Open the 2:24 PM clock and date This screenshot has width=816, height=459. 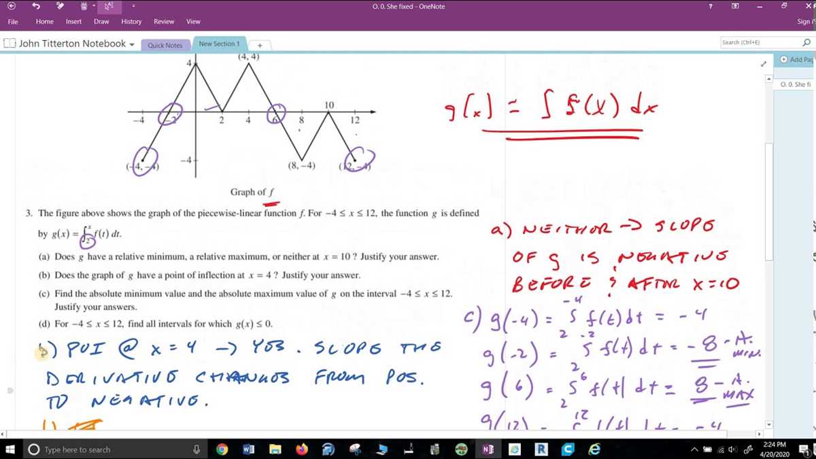tap(775, 449)
